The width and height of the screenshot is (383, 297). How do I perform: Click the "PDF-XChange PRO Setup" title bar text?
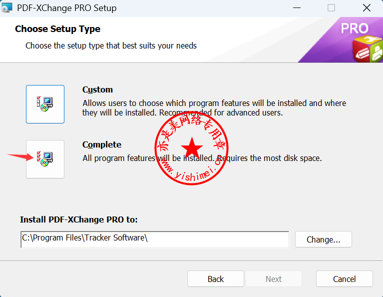tap(67, 8)
